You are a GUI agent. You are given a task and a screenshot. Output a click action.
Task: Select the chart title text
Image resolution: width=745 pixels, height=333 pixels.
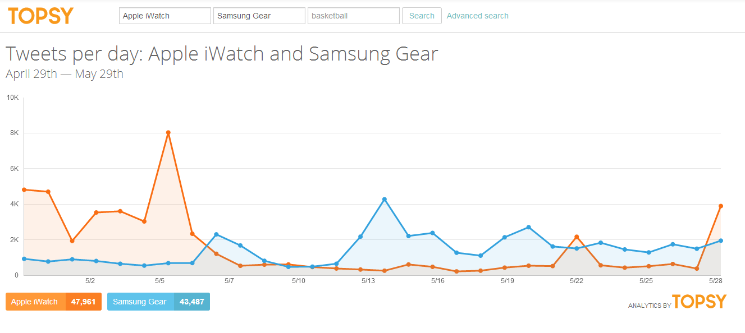pyautogui.click(x=222, y=53)
